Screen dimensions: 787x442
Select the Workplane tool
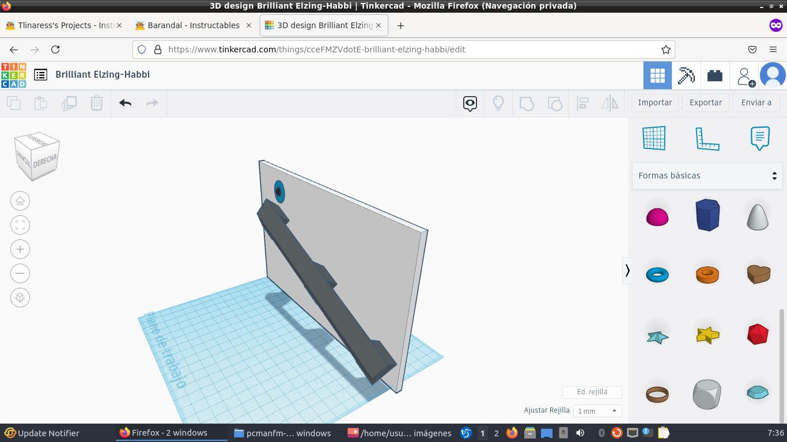654,138
